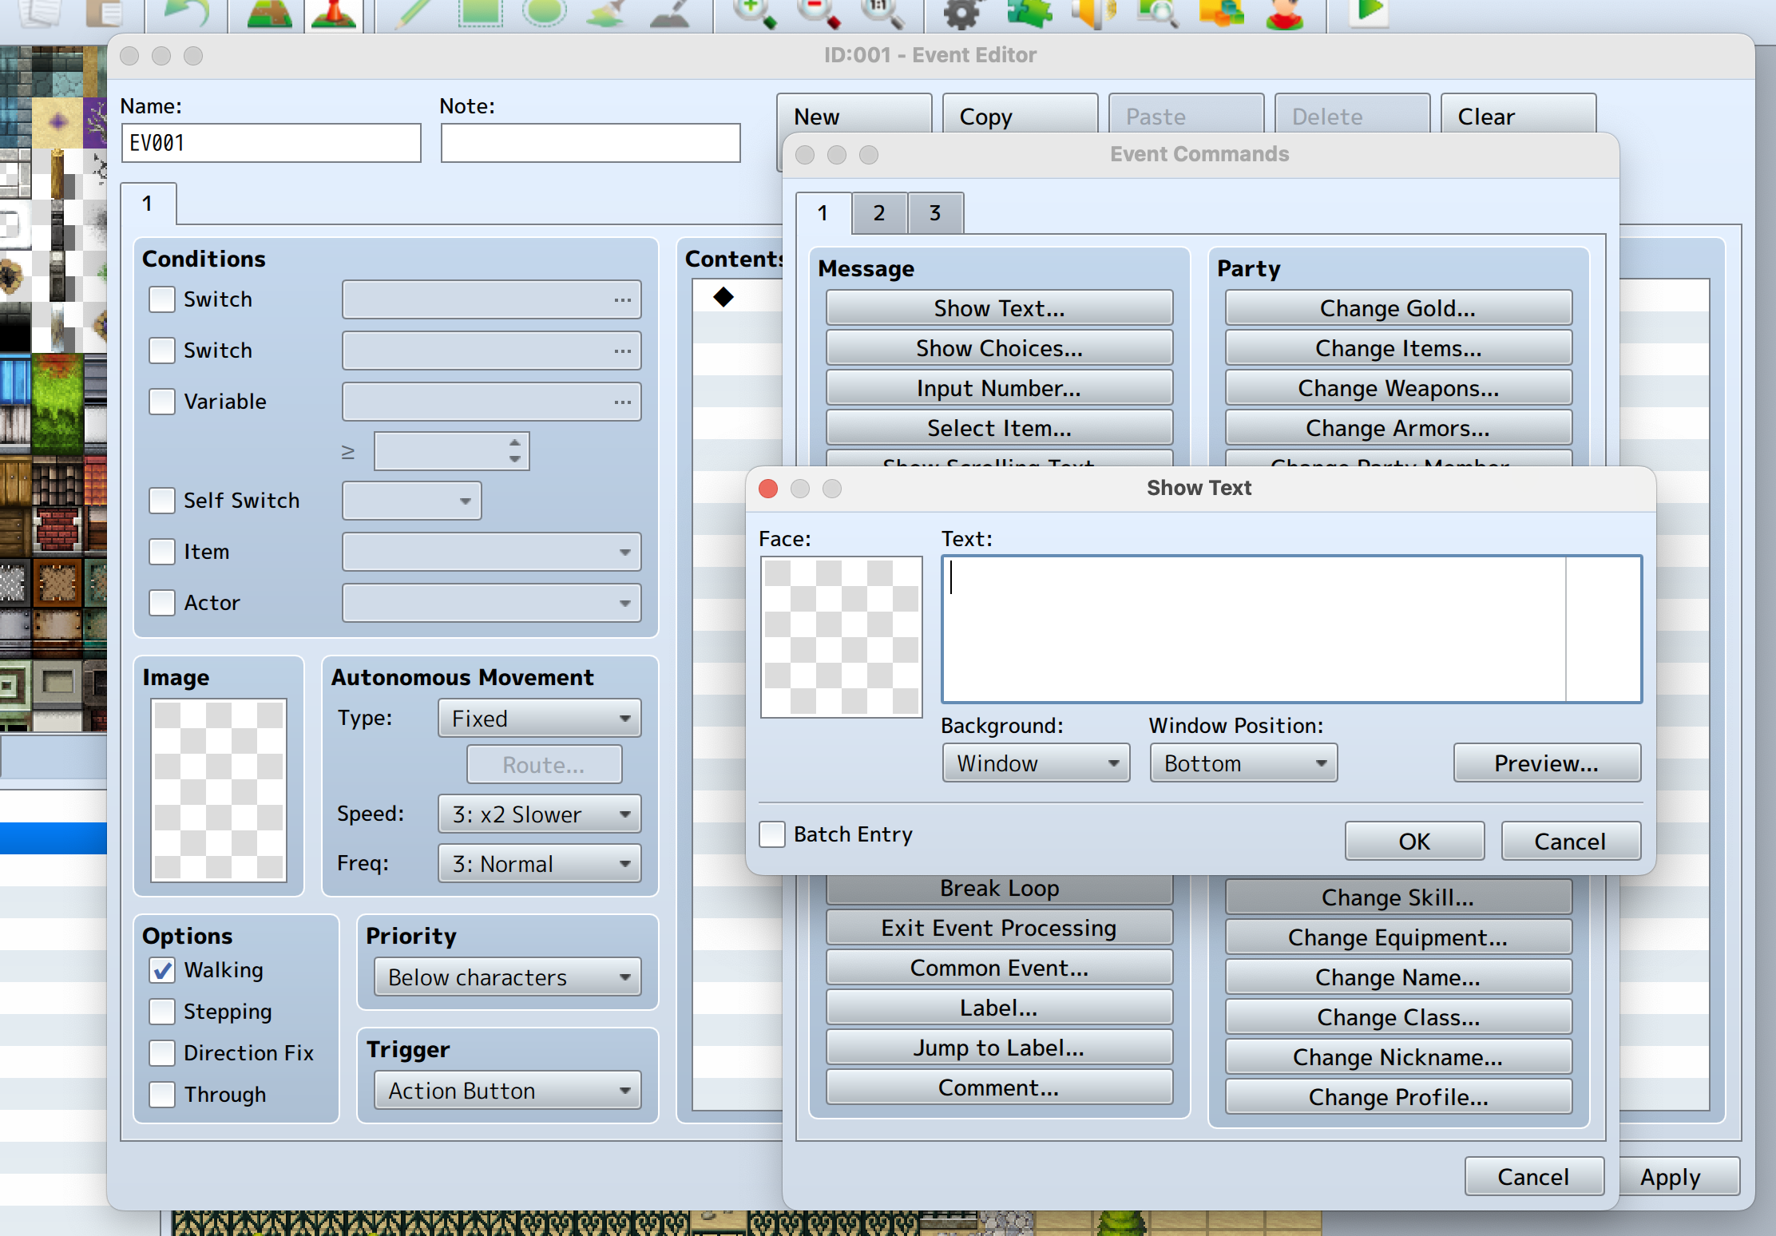
Task: Click the Face image placeholder area
Action: 838,637
